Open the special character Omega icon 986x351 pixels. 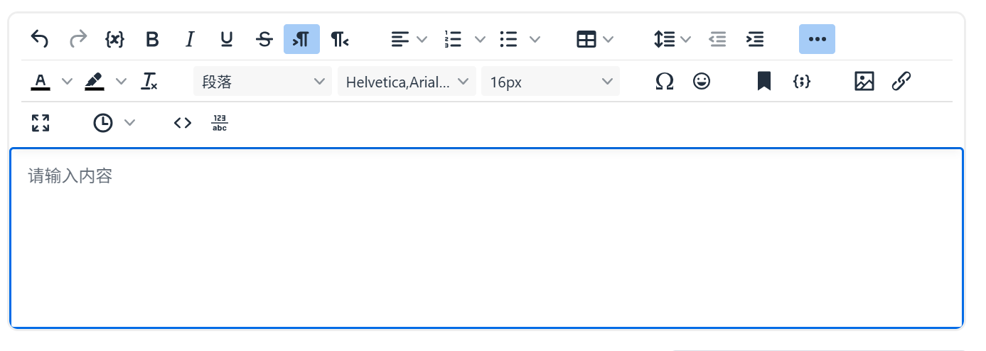click(x=664, y=82)
